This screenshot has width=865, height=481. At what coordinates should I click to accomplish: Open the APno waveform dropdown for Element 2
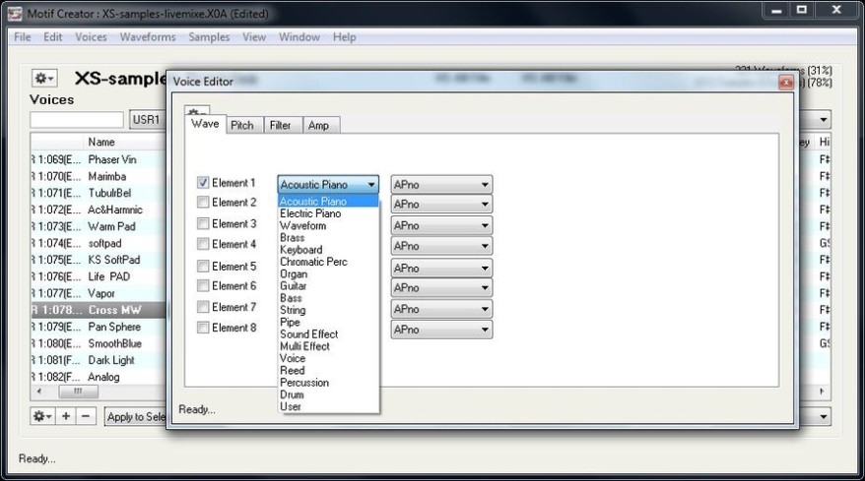[441, 204]
